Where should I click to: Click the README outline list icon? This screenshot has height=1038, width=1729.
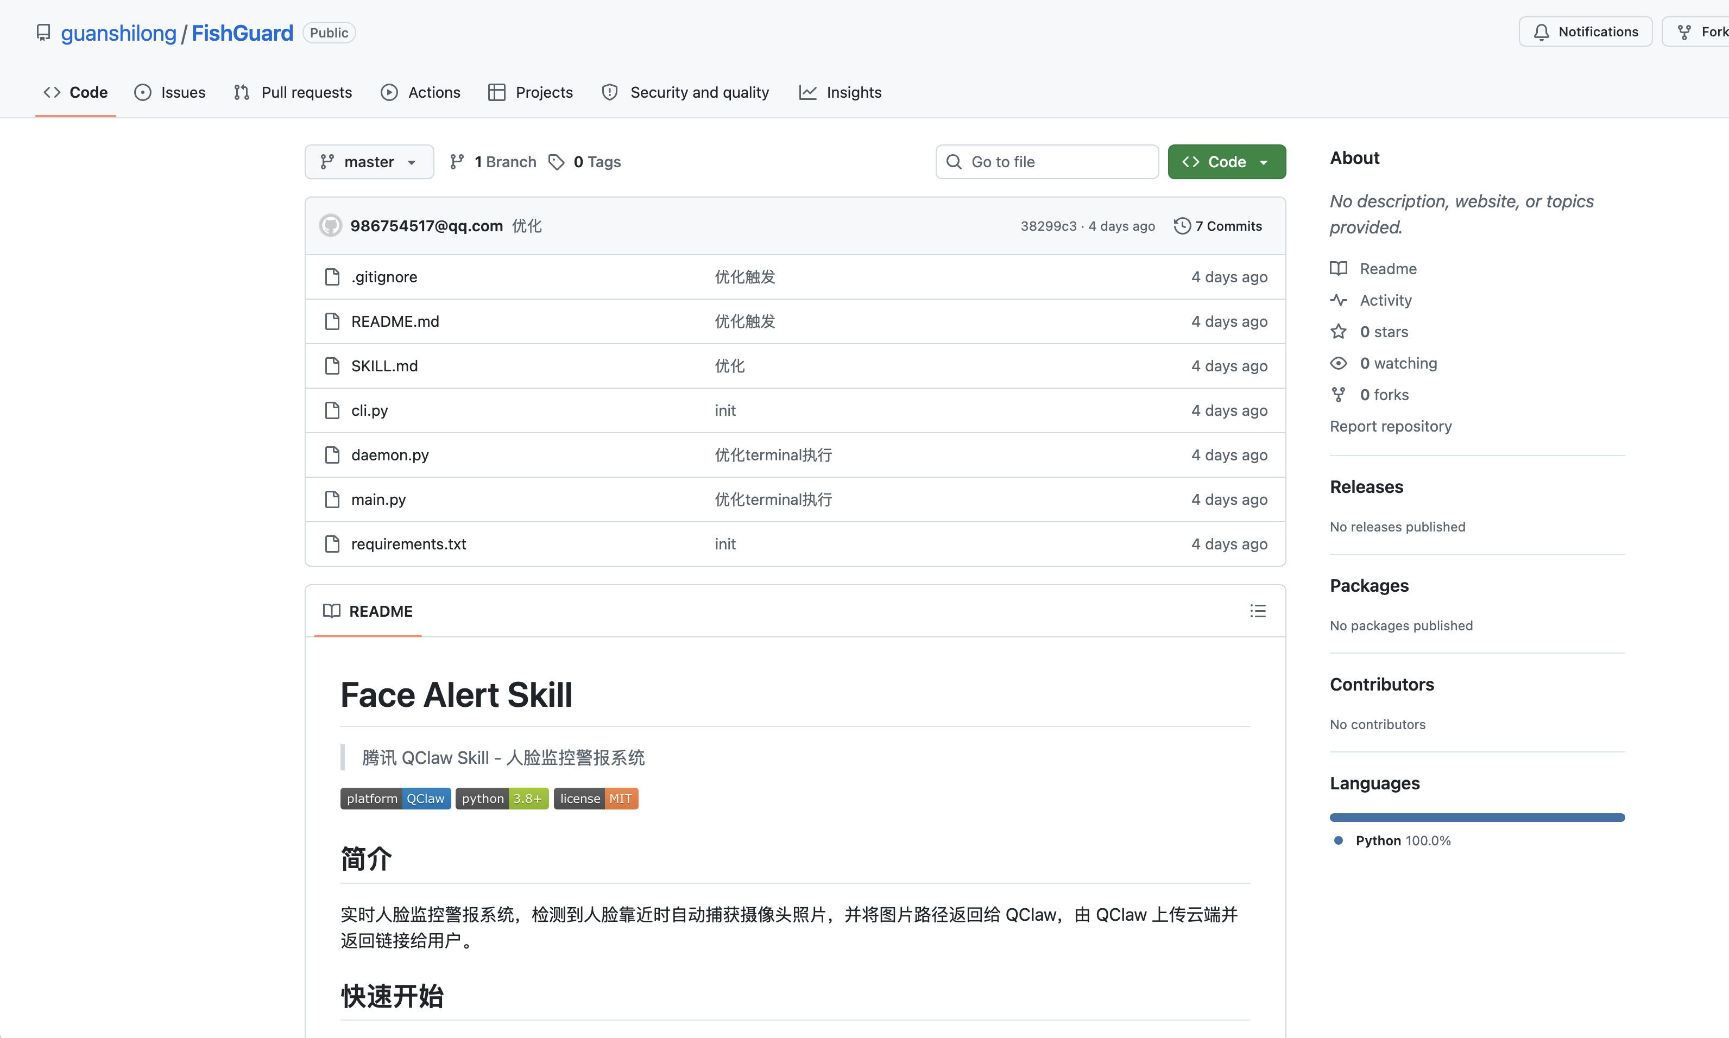pos(1258,611)
